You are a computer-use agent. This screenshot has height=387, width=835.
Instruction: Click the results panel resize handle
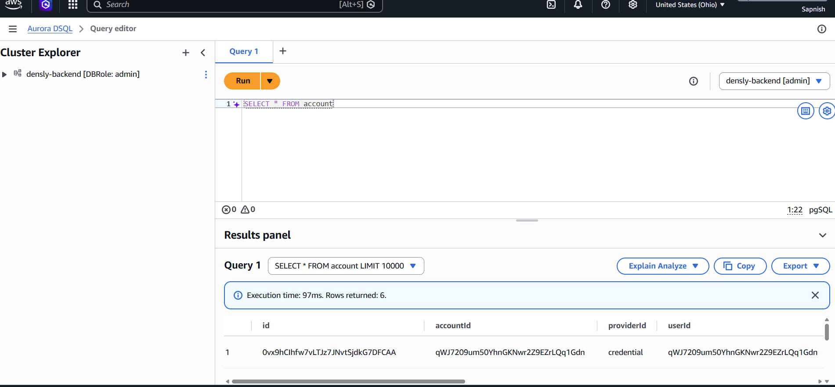point(527,220)
